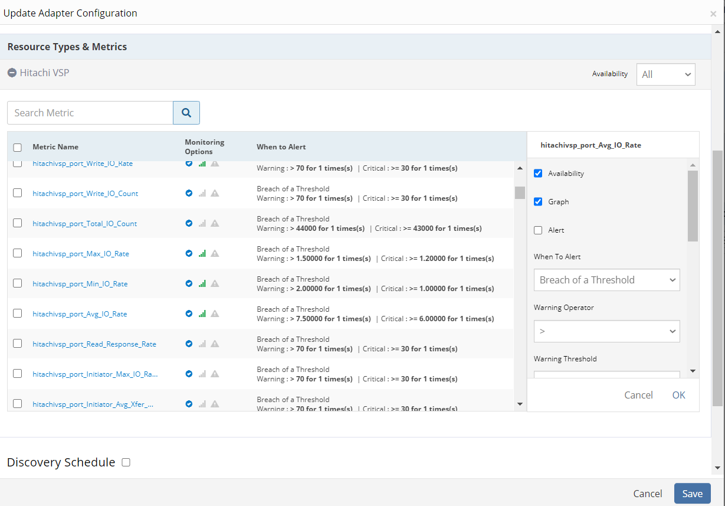The height and width of the screenshot is (506, 725).
Task: Click the metric list scroll-down arrow
Action: click(x=520, y=404)
